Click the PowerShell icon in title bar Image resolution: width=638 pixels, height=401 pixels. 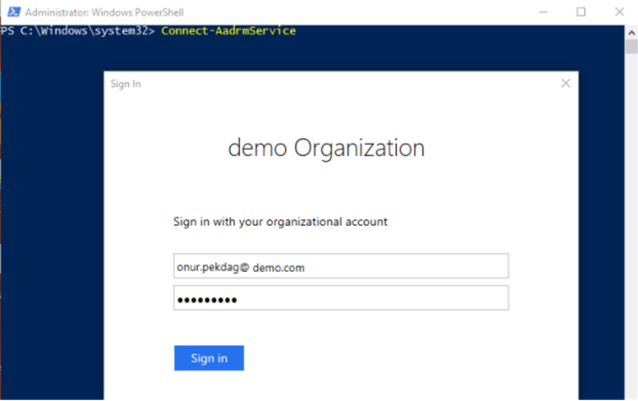pos(13,12)
